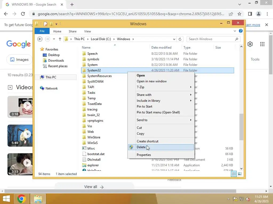Show hidden tray icons arrow
273x204 pixels.
(x=228, y=199)
